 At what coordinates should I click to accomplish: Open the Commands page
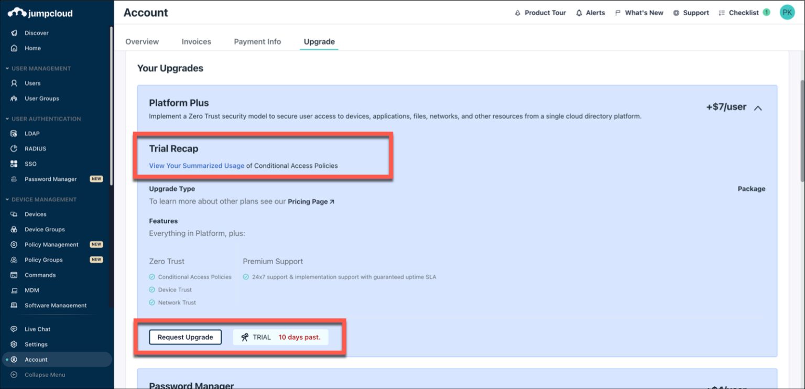tap(40, 275)
